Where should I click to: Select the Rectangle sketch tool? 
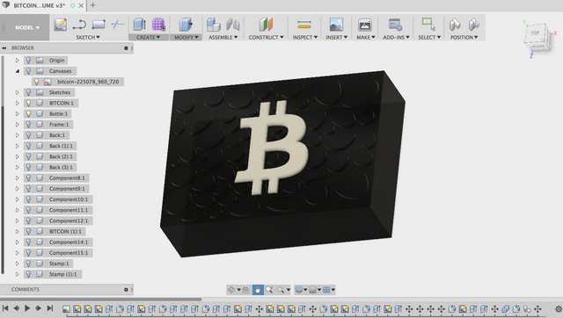[99, 25]
